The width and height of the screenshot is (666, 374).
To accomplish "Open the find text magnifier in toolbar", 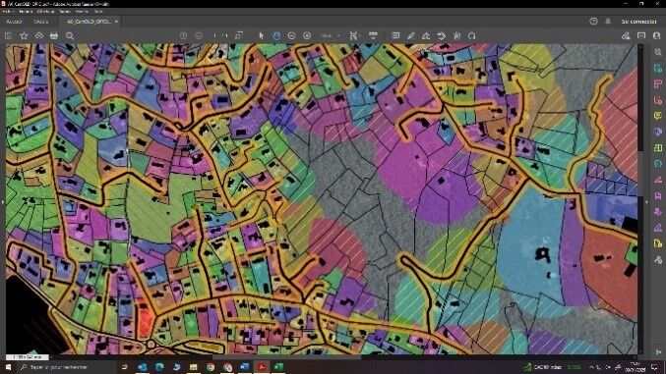I will [70, 36].
